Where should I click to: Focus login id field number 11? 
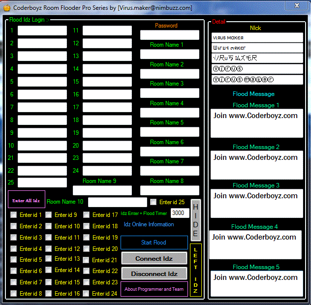(x=107, y=30)
